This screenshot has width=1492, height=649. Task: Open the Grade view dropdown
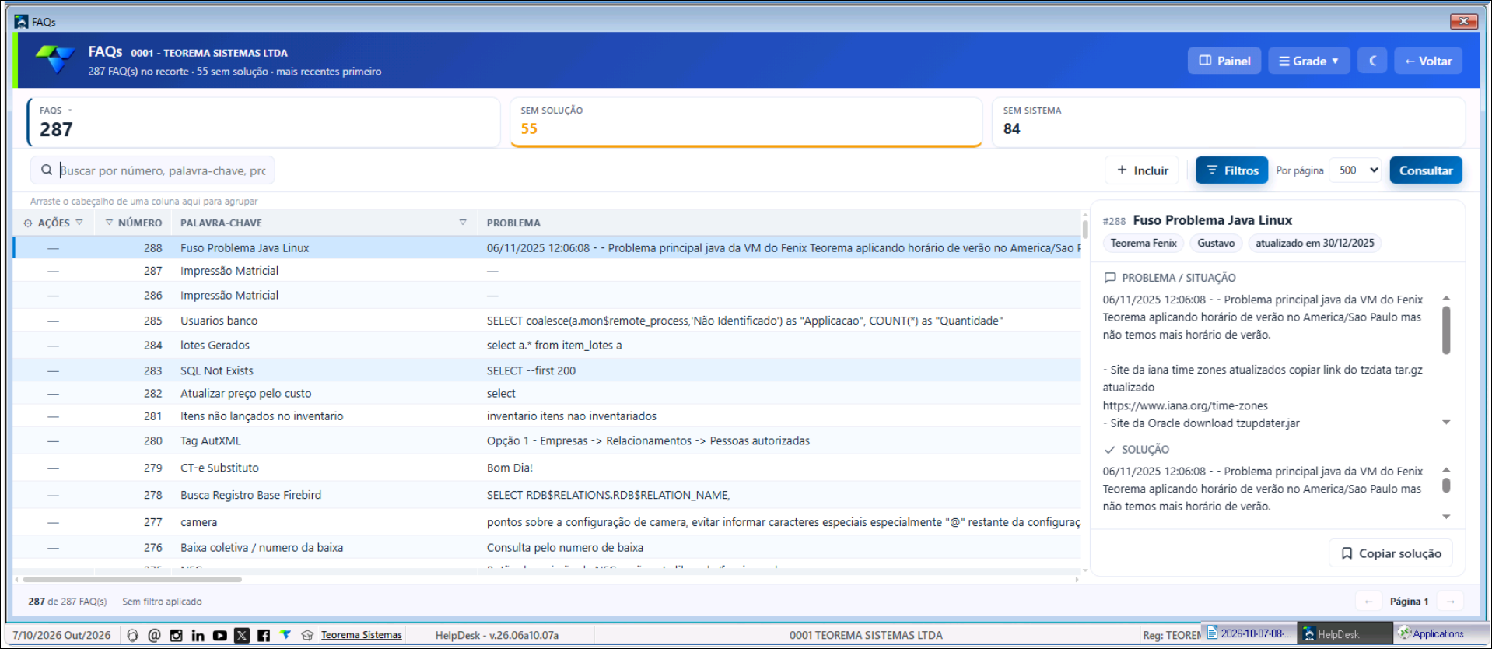pos(1309,61)
